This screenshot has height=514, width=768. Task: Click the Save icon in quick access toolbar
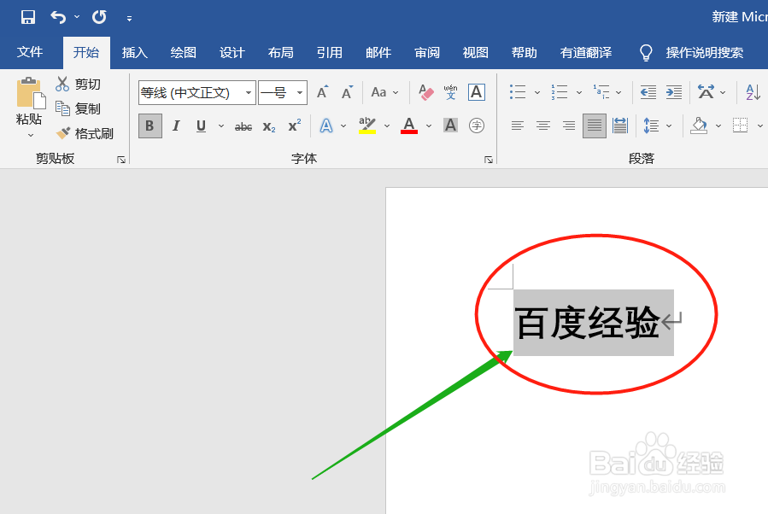point(28,17)
